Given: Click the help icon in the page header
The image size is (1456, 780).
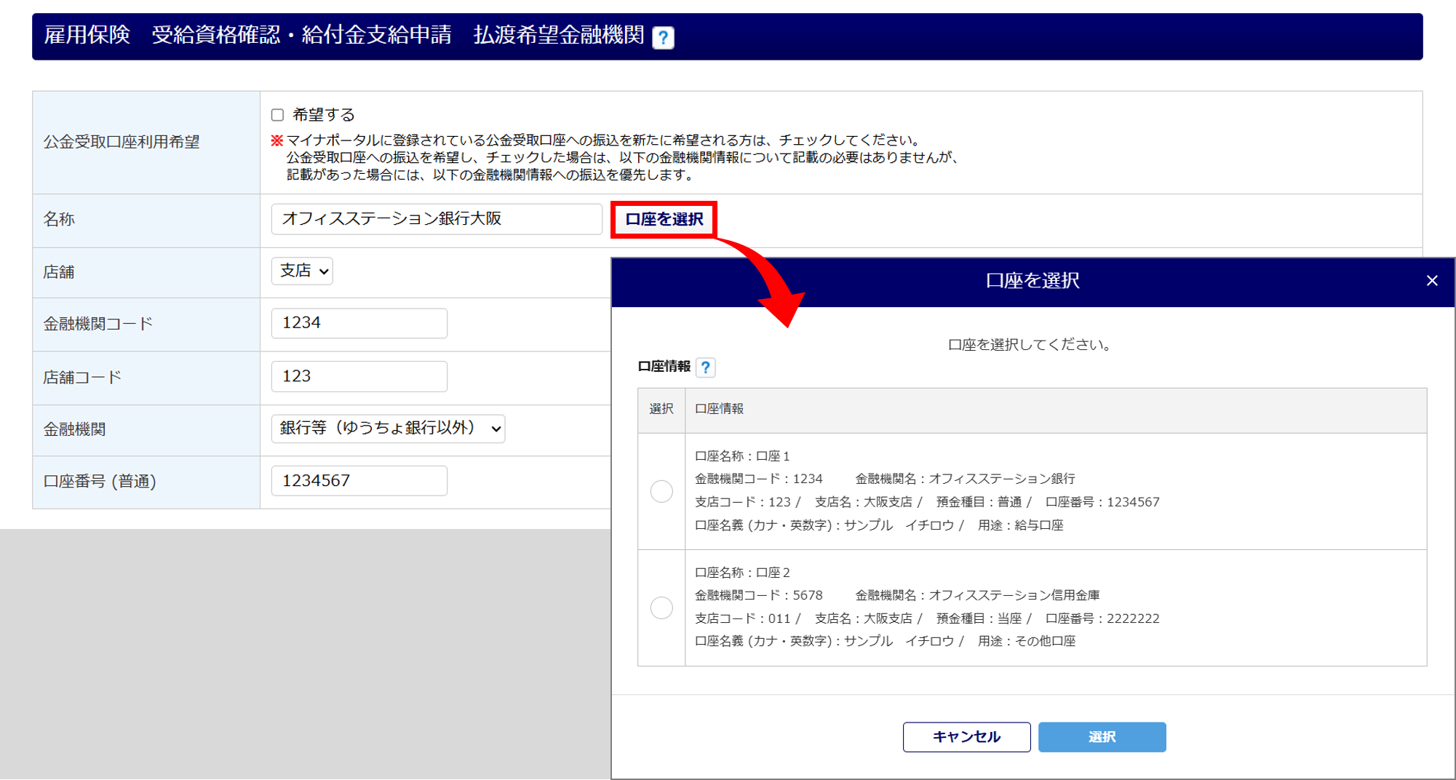Looking at the screenshot, I should (x=663, y=37).
